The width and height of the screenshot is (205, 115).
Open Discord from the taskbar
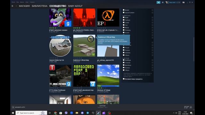click(82, 113)
